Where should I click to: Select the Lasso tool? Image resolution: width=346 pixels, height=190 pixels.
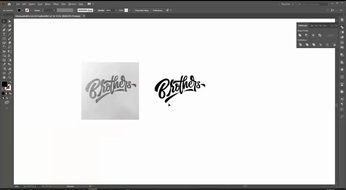(10, 26)
